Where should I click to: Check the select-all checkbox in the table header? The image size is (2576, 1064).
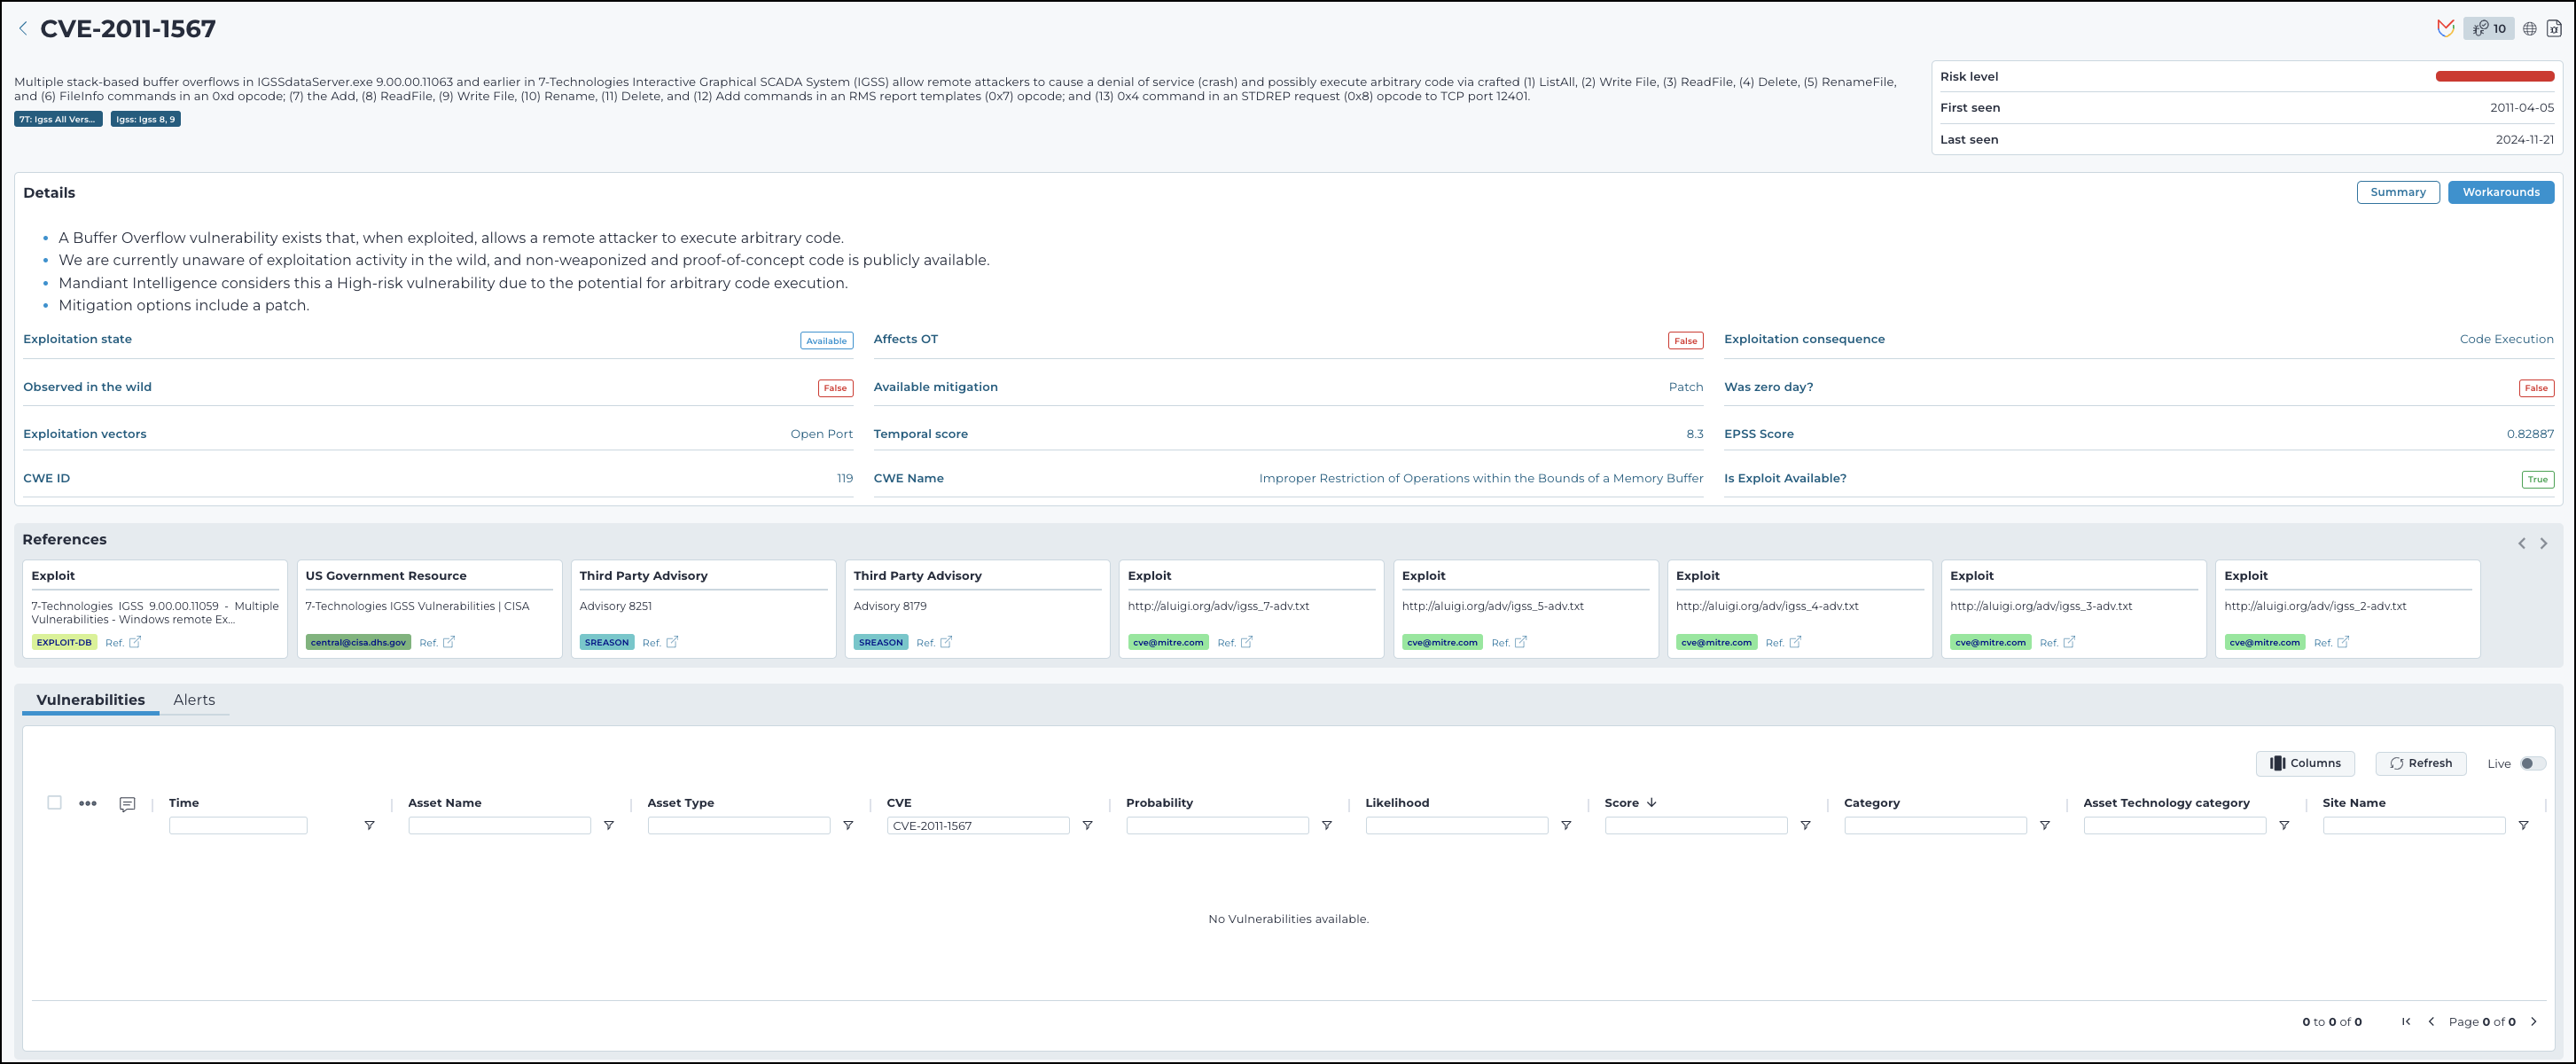click(x=54, y=802)
